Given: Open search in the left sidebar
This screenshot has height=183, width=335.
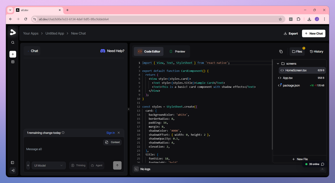Looking at the screenshot, I should [13, 42].
